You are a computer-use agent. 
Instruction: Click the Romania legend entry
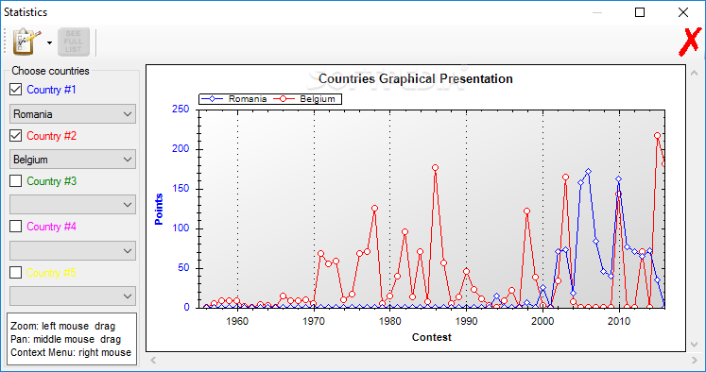(234, 99)
